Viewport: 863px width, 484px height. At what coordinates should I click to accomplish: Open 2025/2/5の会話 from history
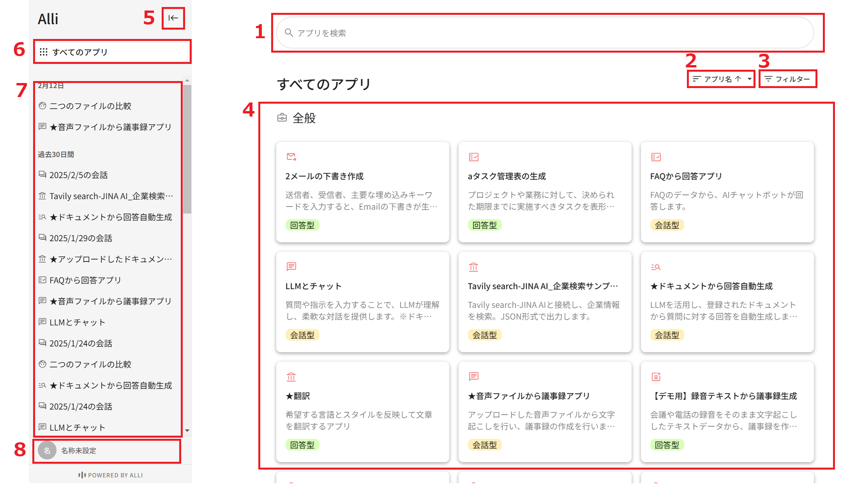pos(78,175)
